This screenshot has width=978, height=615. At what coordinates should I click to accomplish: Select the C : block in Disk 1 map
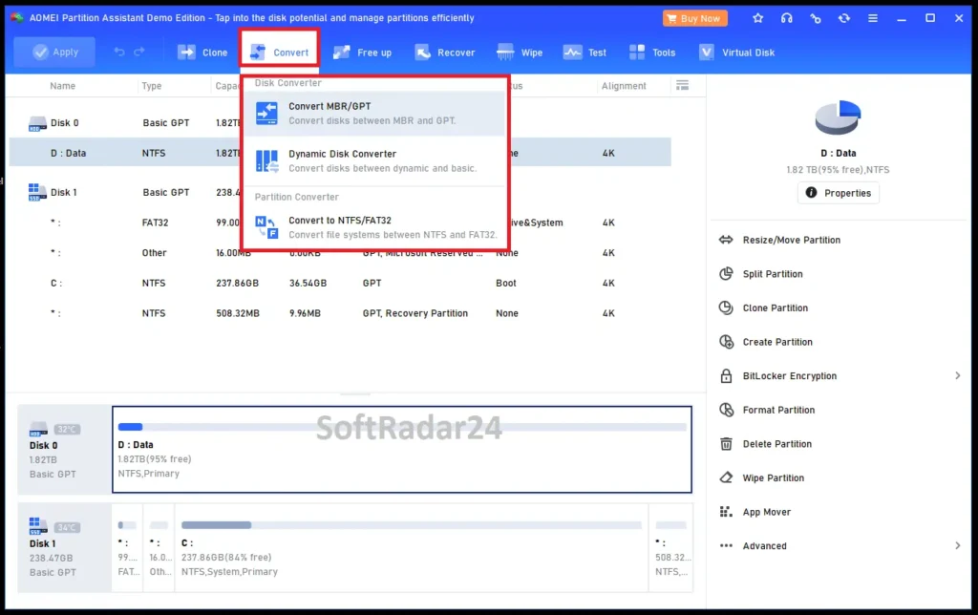[x=411, y=547]
